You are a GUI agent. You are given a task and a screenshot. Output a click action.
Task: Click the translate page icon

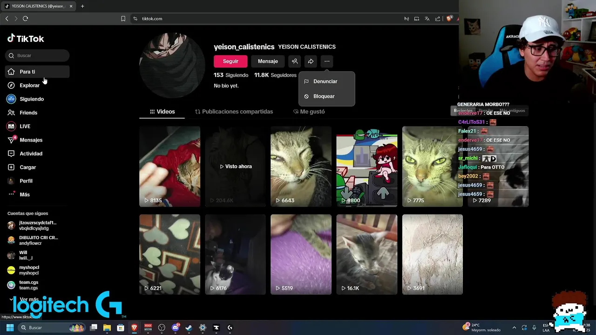coord(427,19)
